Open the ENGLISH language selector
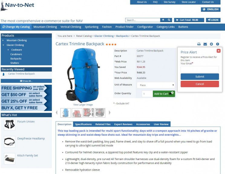This screenshot has width=225, height=174. coord(210,9)
